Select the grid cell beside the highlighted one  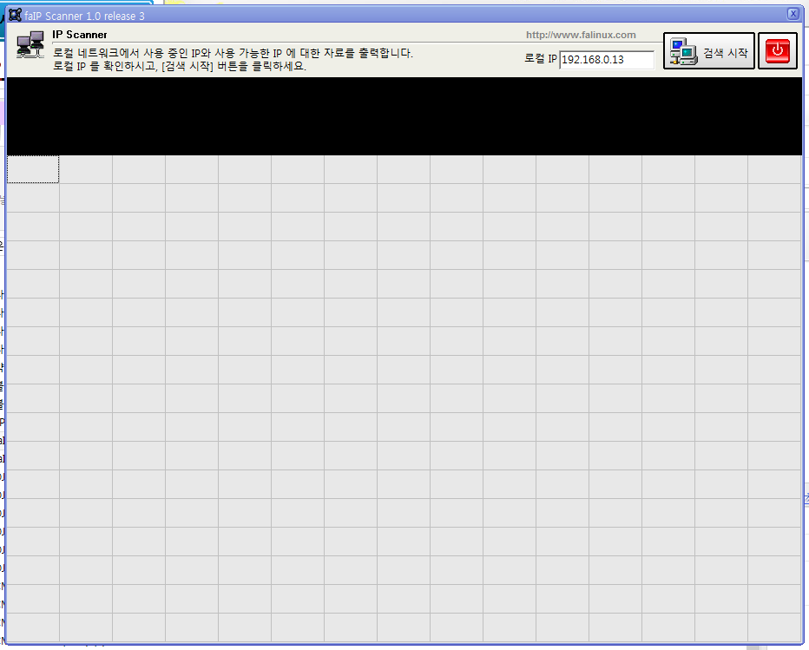point(85,169)
